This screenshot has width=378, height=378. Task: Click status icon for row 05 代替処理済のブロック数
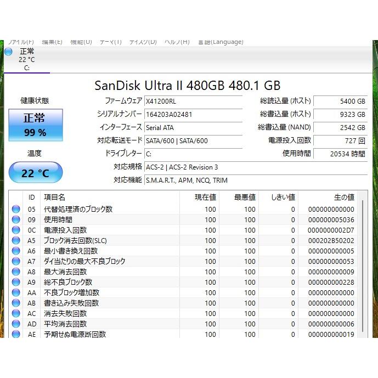click(x=16, y=209)
